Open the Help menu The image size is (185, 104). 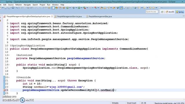(62, 5)
